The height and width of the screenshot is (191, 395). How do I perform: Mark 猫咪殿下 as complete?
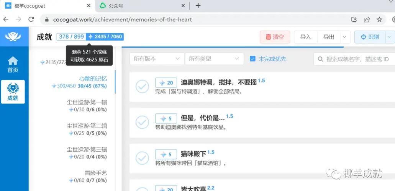point(142,158)
